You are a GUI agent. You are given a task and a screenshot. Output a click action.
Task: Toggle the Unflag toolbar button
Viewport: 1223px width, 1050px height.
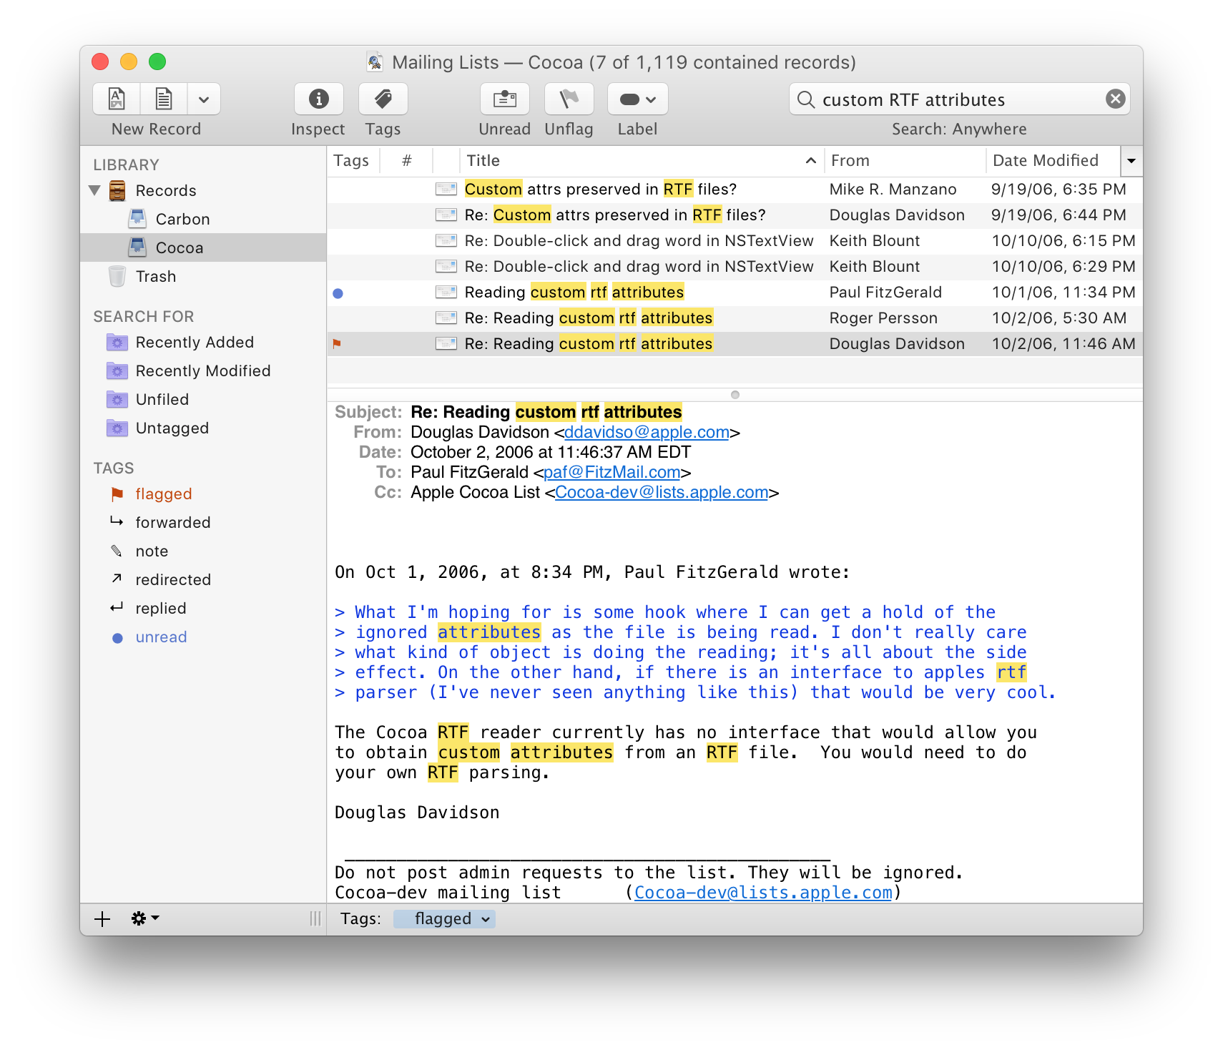coord(569,99)
